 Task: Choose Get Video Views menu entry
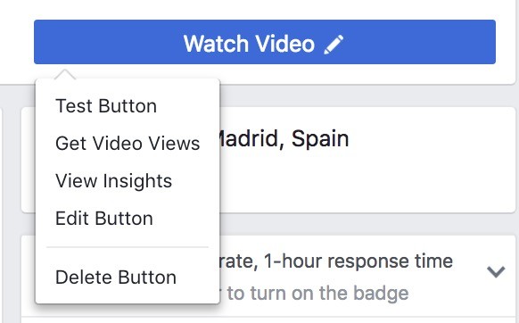tap(128, 144)
